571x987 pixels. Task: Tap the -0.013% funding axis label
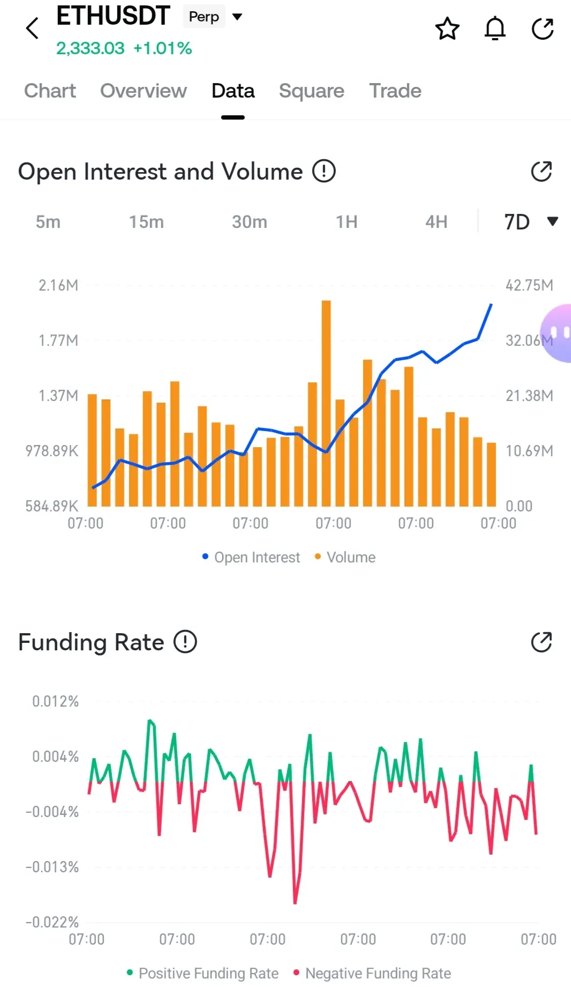(x=52, y=867)
